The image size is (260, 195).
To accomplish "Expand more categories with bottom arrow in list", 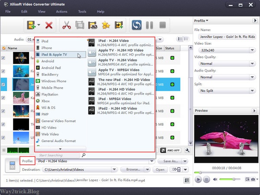I will (60, 149).
